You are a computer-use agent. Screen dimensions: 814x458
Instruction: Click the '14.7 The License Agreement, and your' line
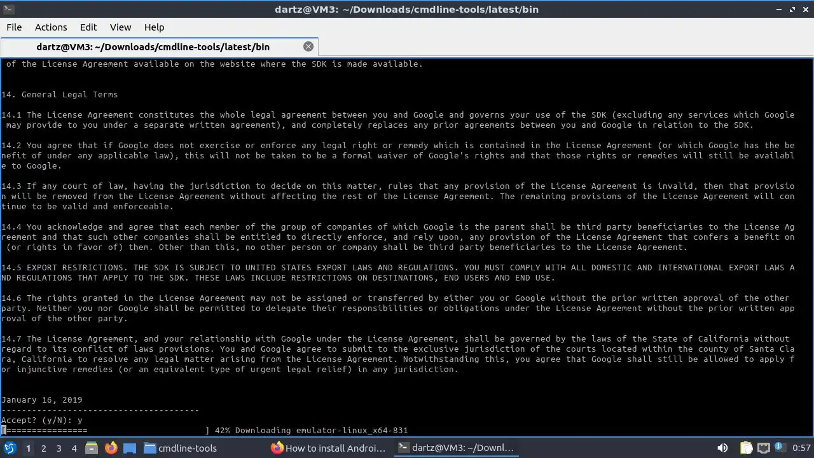coord(396,339)
